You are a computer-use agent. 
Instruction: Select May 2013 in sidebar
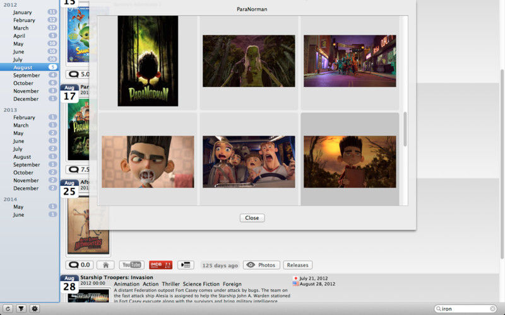click(30, 133)
